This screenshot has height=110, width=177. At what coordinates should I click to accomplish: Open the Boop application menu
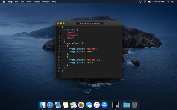(x=10, y=2)
